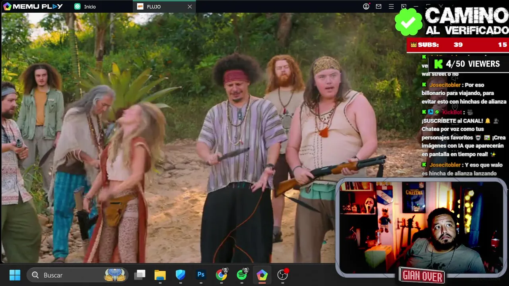Open the blue shield security app
Image resolution: width=509 pixels, height=286 pixels.
(181, 275)
